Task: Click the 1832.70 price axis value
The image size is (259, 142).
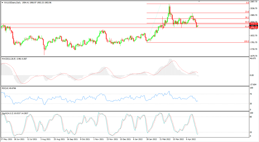Action: tap(254, 35)
